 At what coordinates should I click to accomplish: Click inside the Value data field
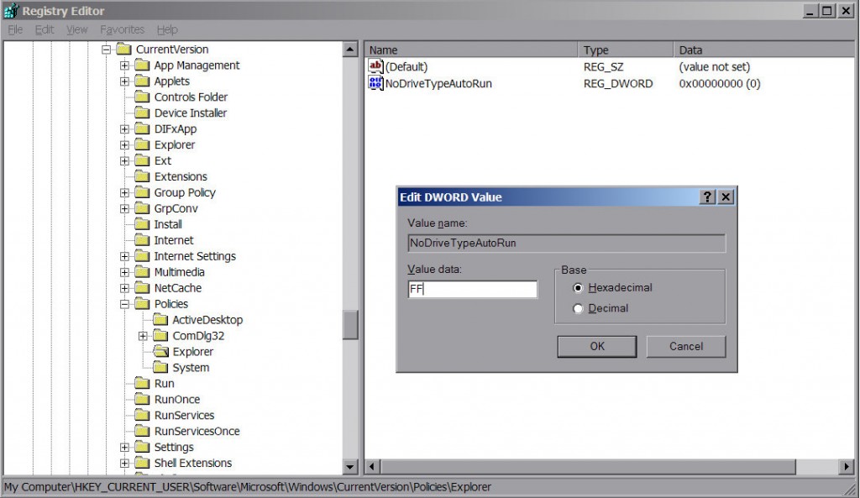(470, 289)
